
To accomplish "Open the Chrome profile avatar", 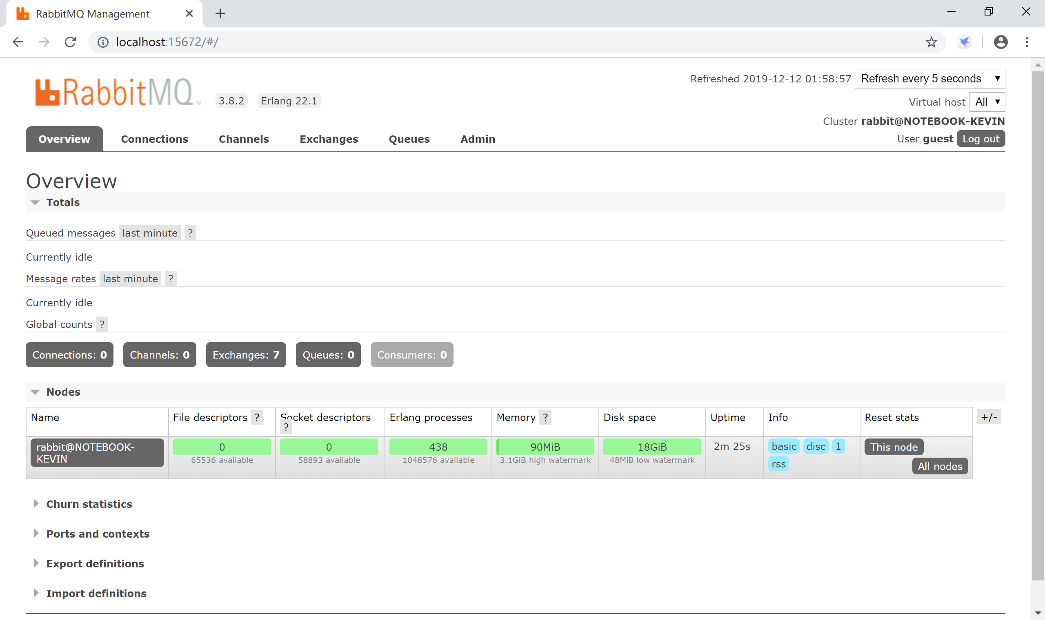I will [1000, 42].
